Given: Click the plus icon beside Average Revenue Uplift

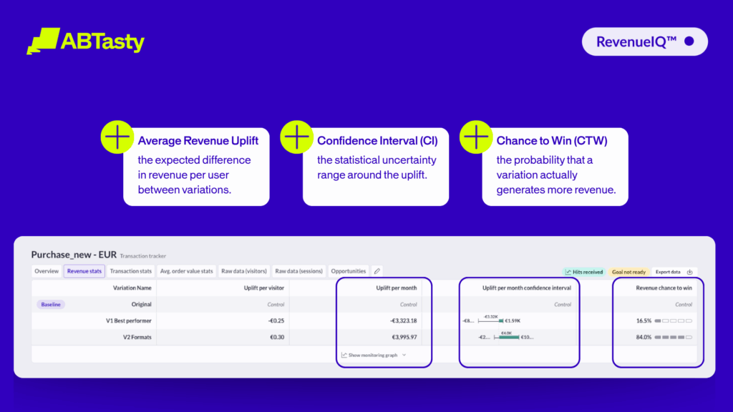Looking at the screenshot, I should [x=117, y=136].
